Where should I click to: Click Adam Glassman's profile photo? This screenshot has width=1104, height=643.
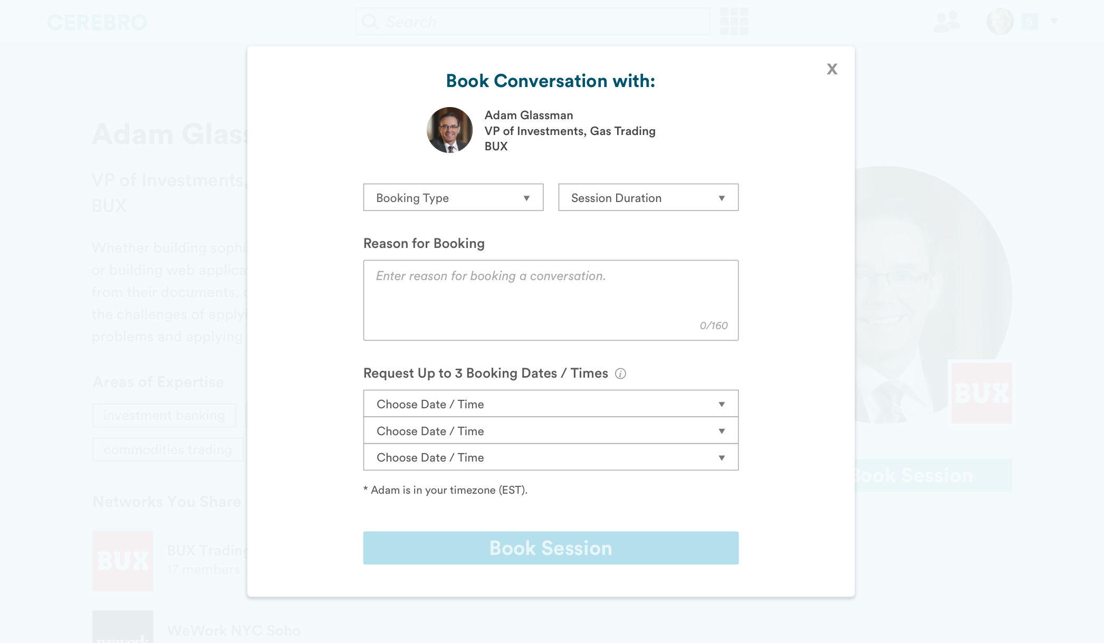pos(449,130)
